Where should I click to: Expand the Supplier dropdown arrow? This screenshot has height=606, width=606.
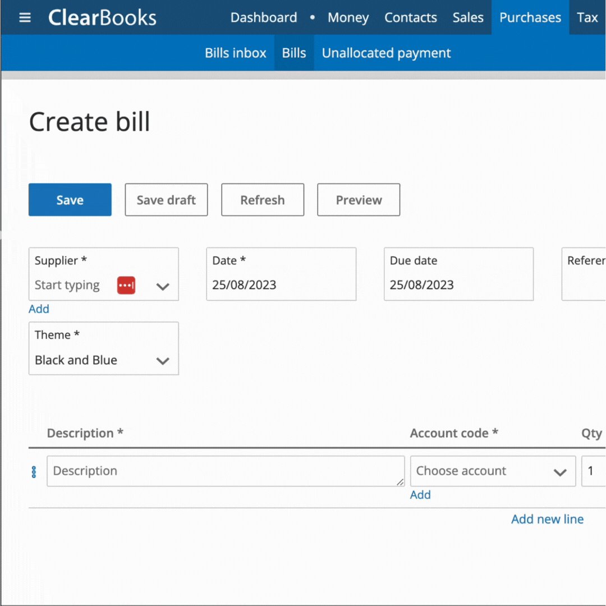coord(163,286)
